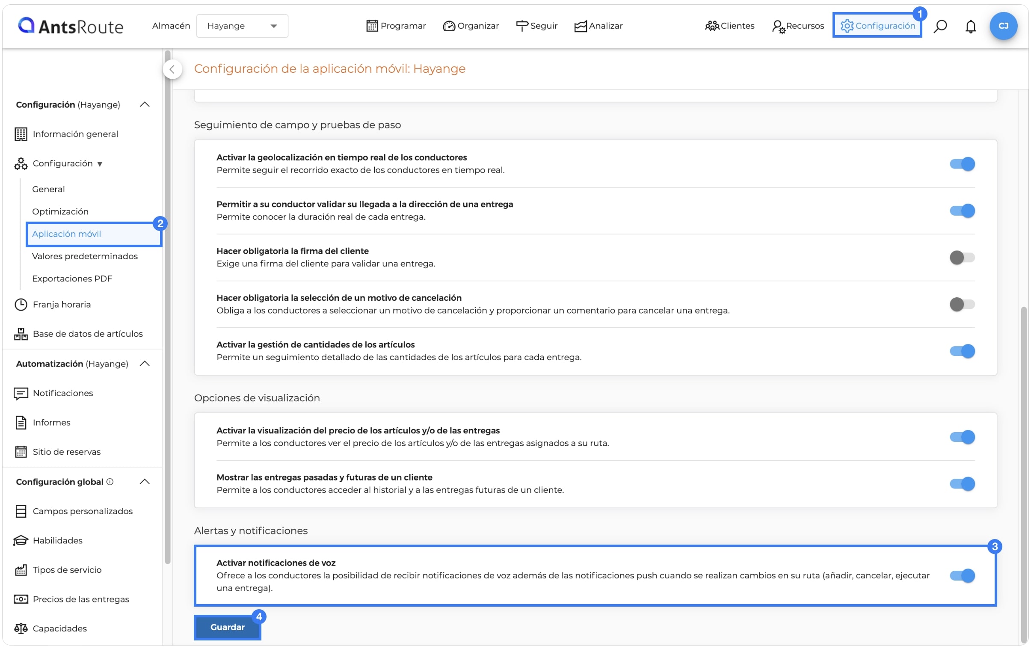Click the Base de datos de artículos icon

21,334
